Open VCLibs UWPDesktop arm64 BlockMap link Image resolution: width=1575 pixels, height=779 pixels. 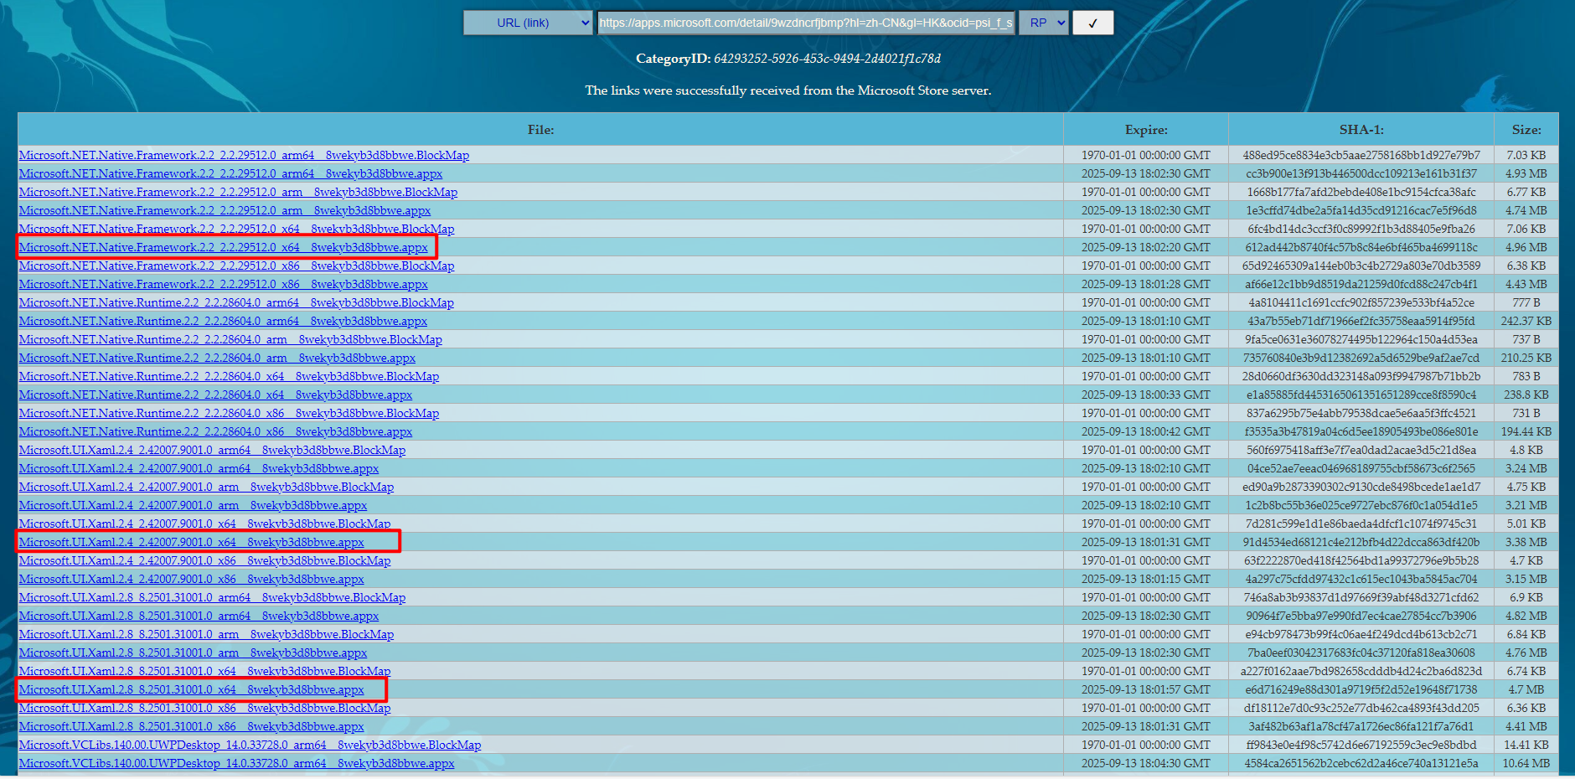[250, 745]
